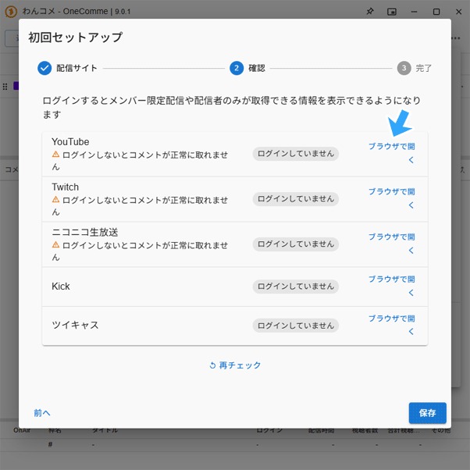Click the Twitch service name
470x470 pixels.
[x=66, y=187]
